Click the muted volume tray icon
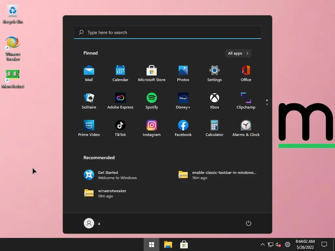The height and width of the screenshot is (251, 335). tap(278, 244)
